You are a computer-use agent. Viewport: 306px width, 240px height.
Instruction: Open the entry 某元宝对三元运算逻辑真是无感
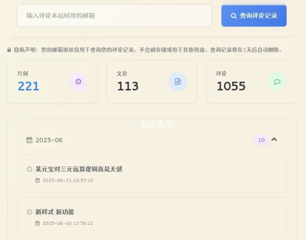click(152, 174)
